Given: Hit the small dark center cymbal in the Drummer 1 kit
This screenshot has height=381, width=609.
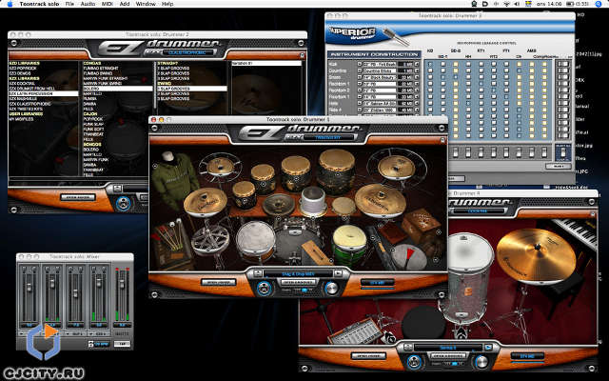Looking at the screenshot, I should 278,204.
